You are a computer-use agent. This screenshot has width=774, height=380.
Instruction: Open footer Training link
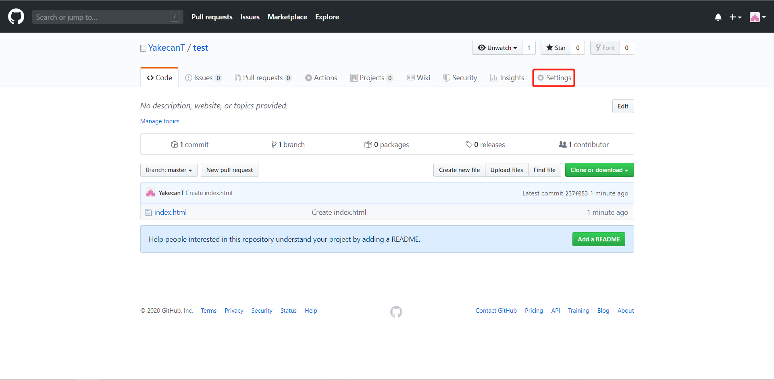click(578, 311)
